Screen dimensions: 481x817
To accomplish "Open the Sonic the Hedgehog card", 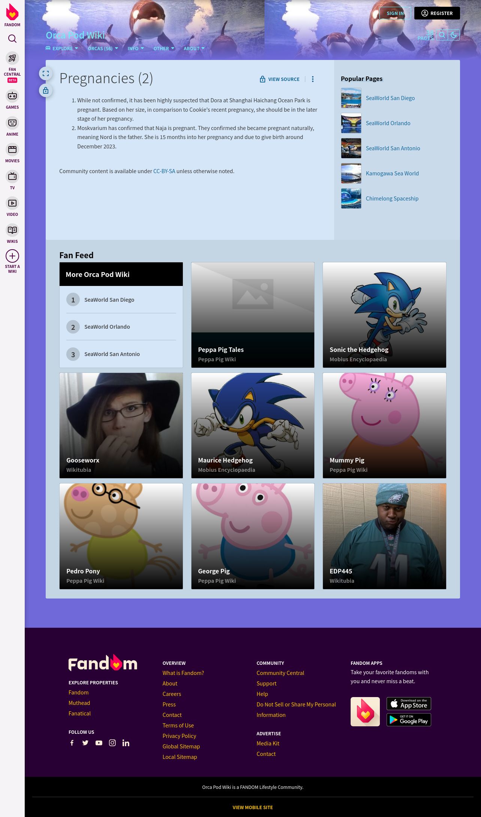I will (384, 315).
